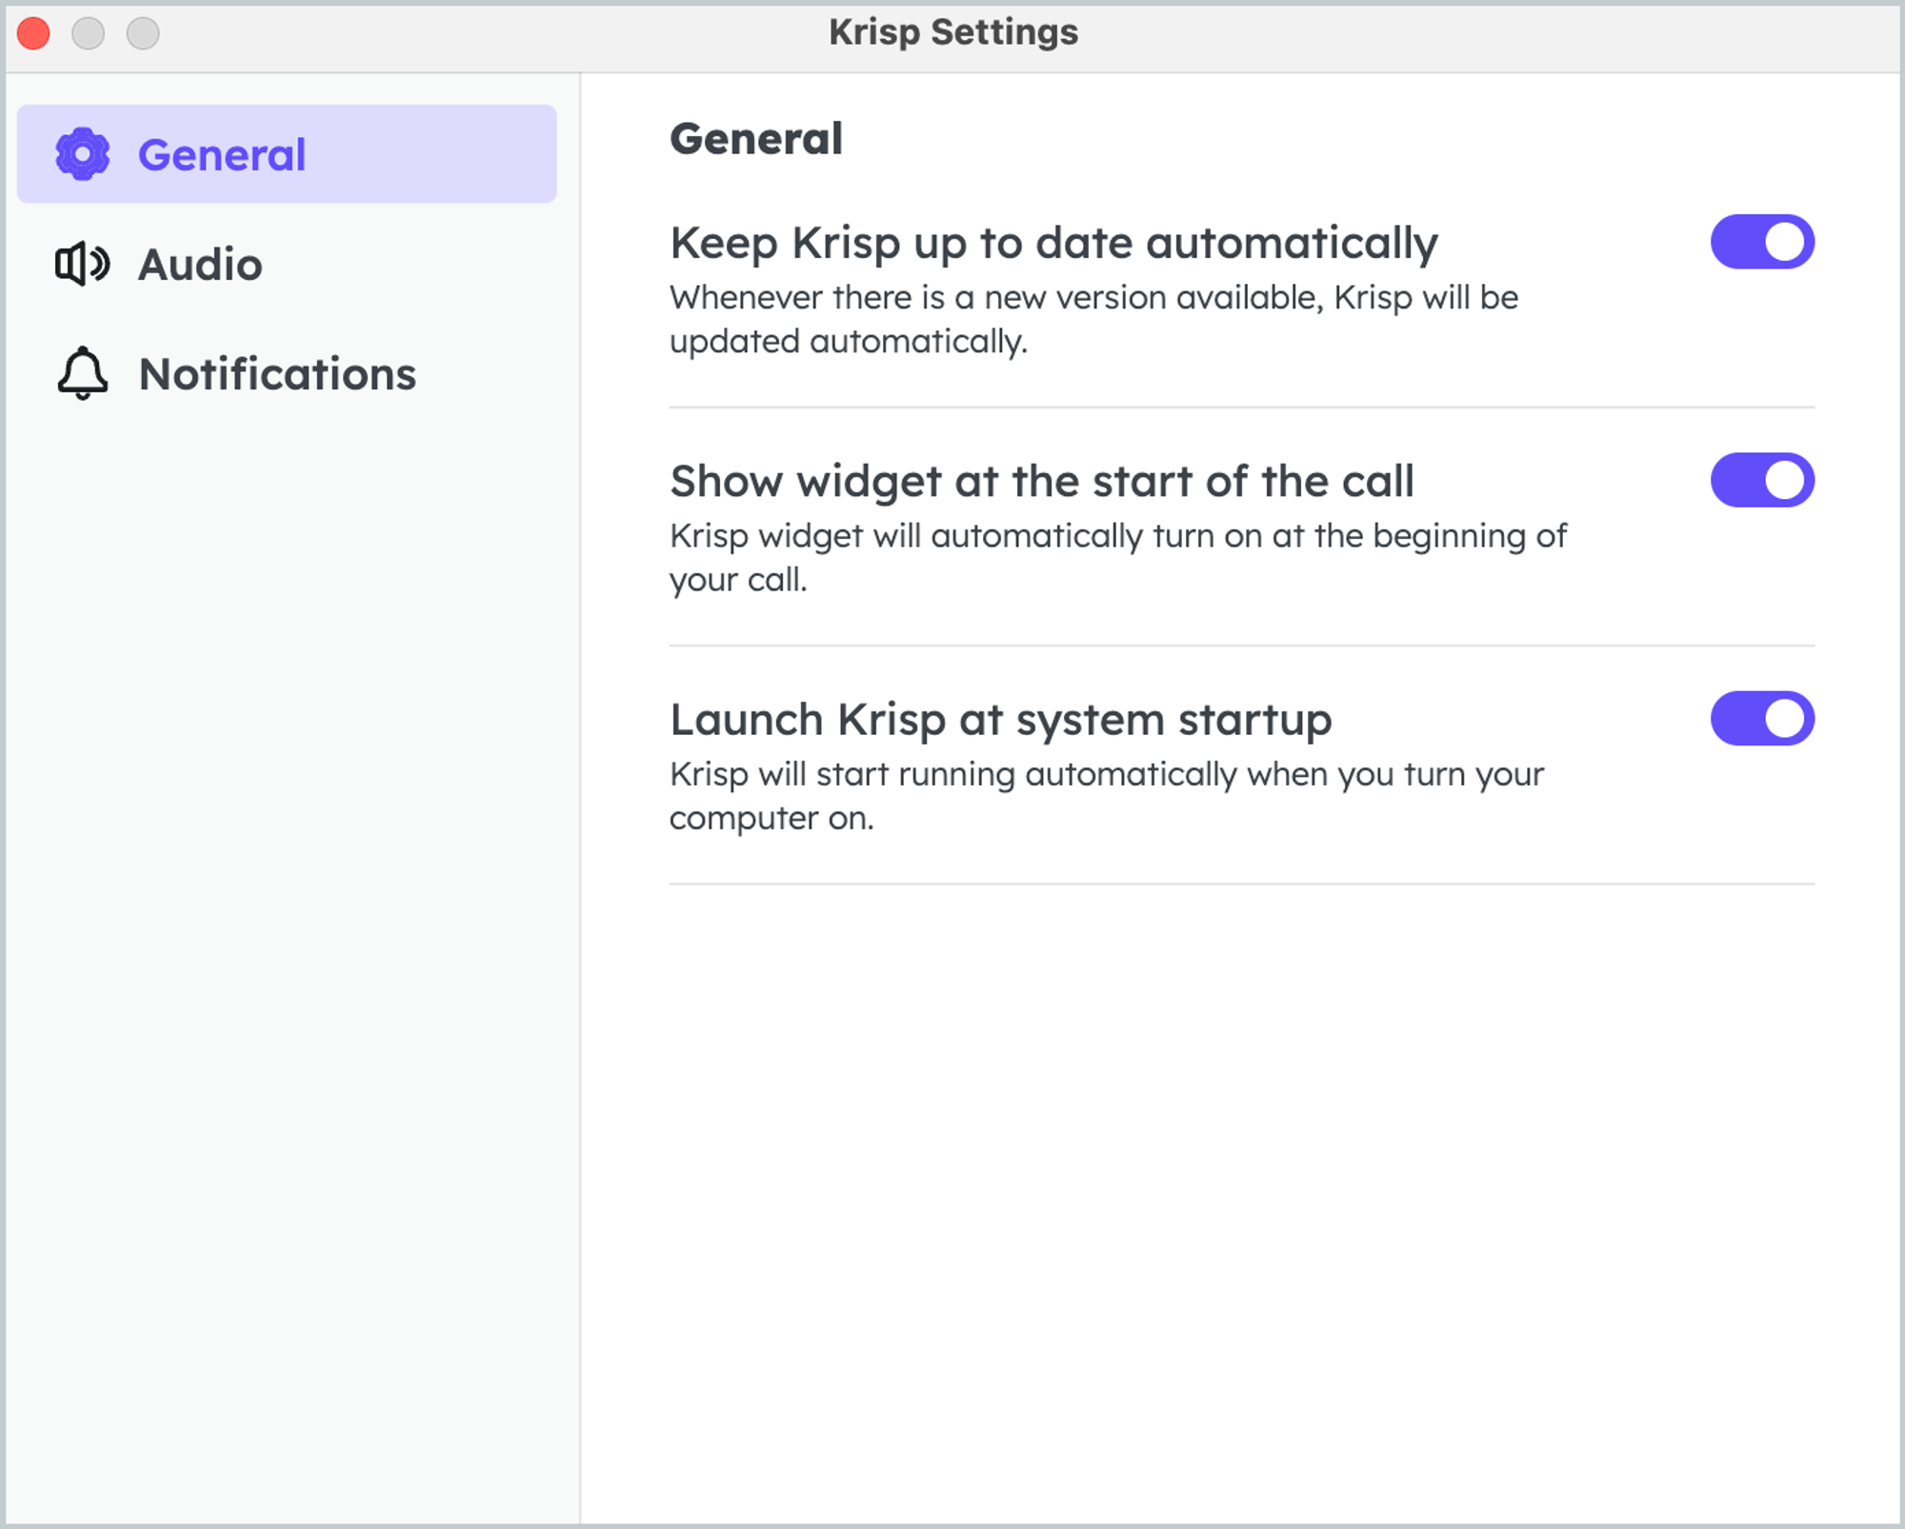The width and height of the screenshot is (1905, 1529).
Task: Open the Notifications settings section
Action: [x=287, y=373]
